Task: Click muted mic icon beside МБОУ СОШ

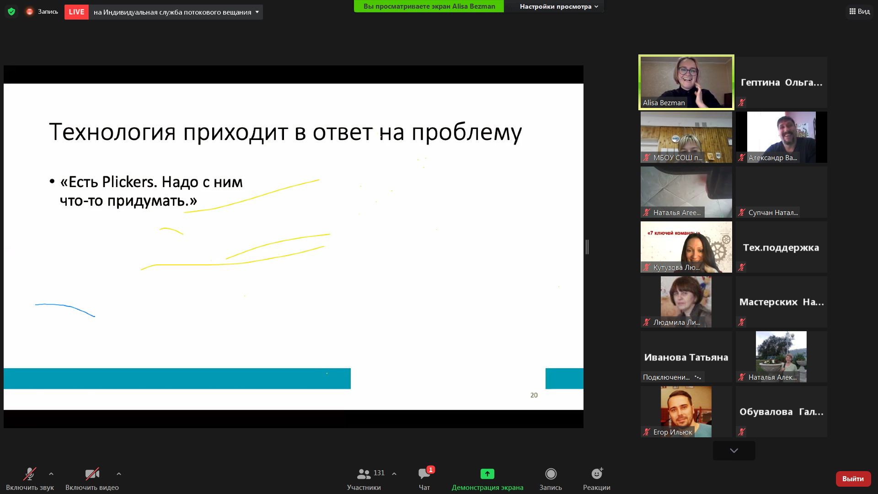Action: [647, 157]
